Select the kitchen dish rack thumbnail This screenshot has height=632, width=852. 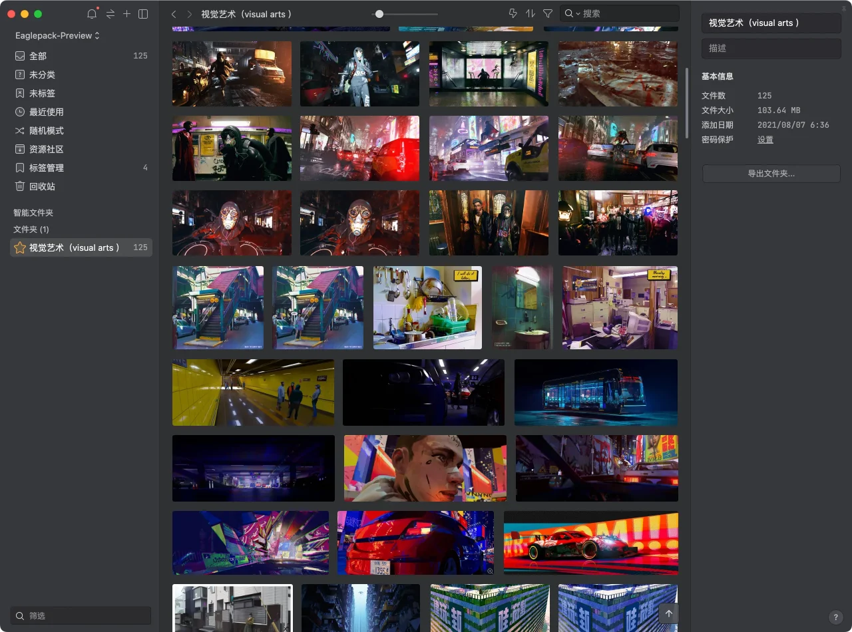[427, 307]
